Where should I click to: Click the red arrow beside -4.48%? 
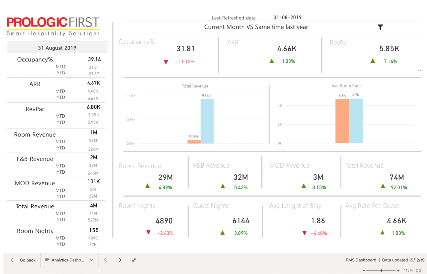305,233
